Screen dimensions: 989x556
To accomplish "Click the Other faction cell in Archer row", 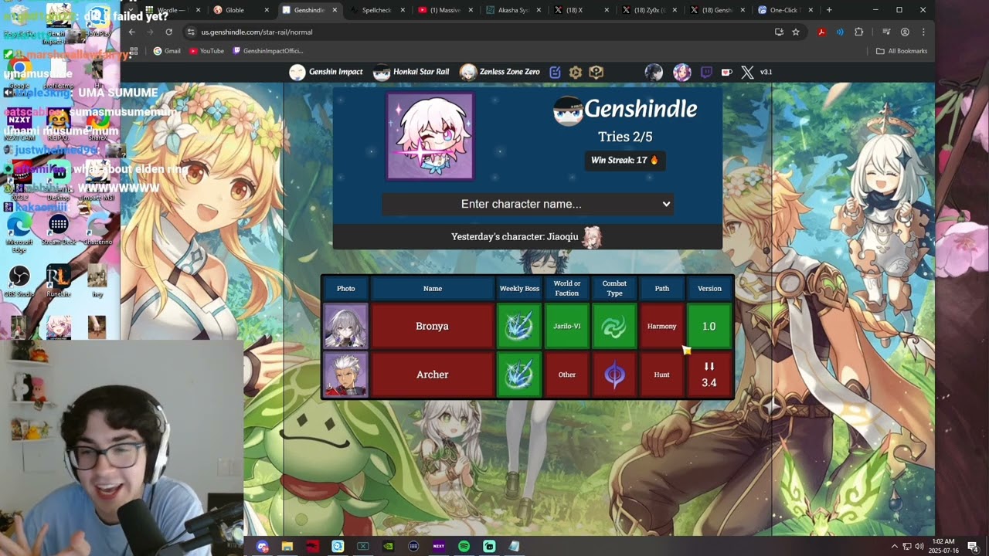I will click(566, 375).
